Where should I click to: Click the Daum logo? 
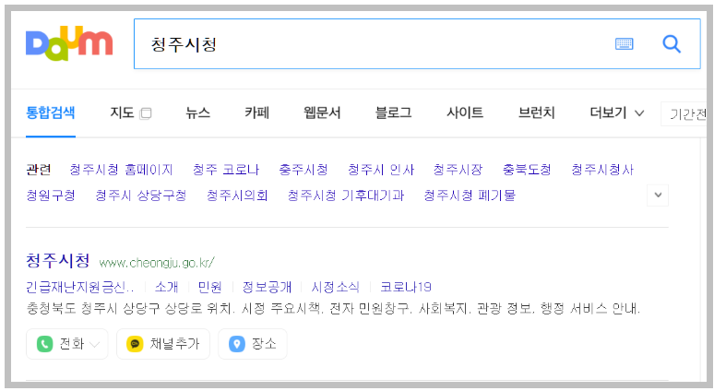click(x=69, y=43)
